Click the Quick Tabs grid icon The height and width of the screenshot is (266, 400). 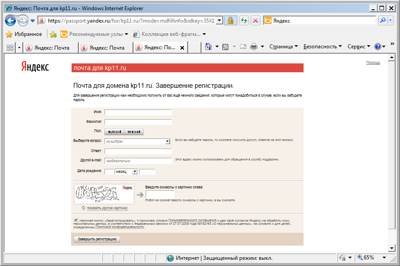click(10, 47)
